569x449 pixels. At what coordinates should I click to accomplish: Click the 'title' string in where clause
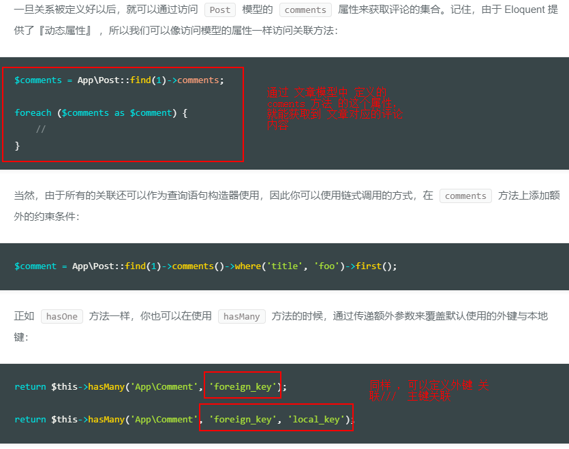pos(286,266)
